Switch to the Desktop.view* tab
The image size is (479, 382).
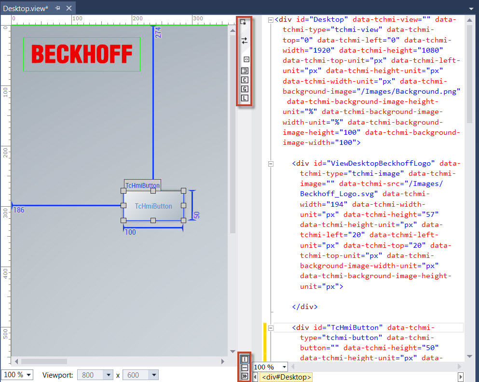26,9
